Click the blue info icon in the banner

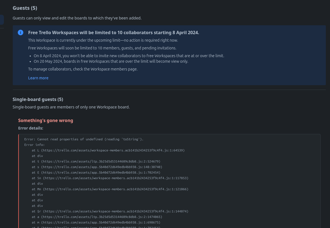(20, 32)
